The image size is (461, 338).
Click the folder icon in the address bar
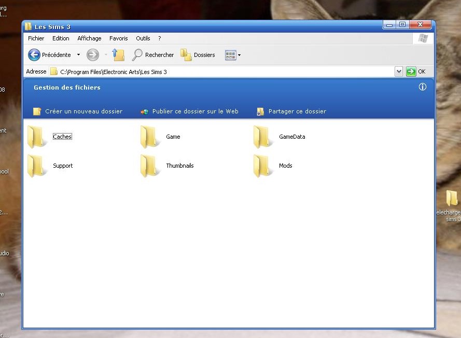coord(54,71)
